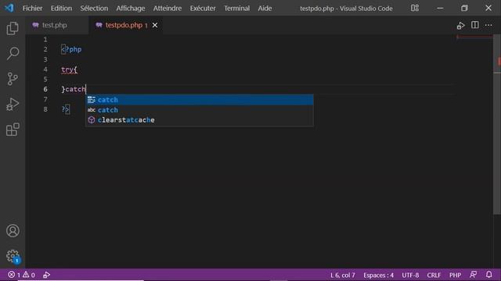Viewport: 501px width, 281px height.
Task: Open the Accounts menu icon
Action: [13, 231]
